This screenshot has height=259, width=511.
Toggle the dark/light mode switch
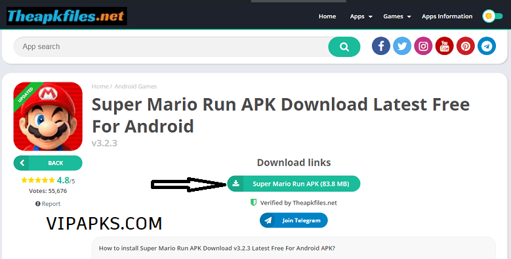pyautogui.click(x=493, y=16)
